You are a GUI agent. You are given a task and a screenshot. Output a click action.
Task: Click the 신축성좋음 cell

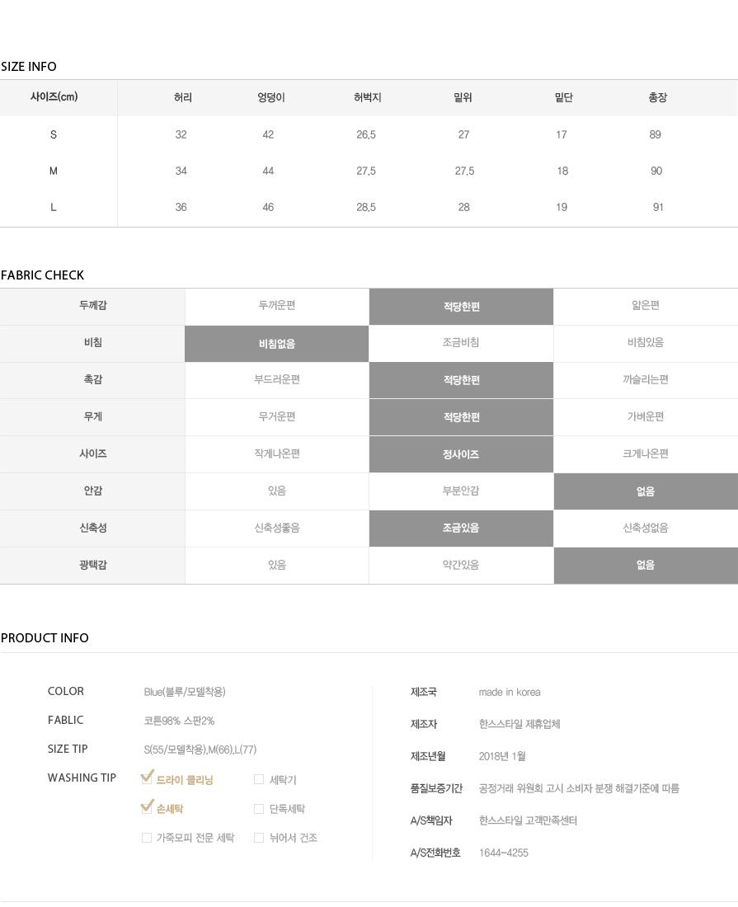click(x=277, y=528)
